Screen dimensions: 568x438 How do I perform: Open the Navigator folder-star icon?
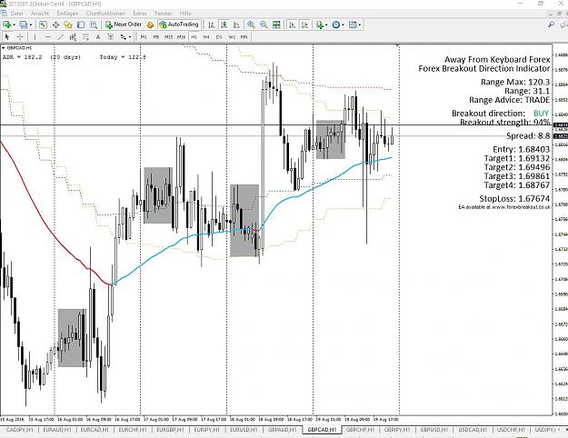coord(68,25)
